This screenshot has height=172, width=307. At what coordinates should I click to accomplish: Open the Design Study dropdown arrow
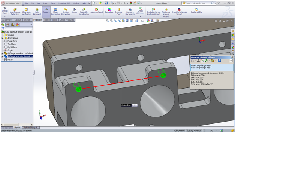coord(5,16)
